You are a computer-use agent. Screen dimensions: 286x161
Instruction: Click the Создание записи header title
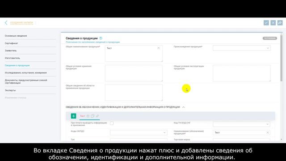[21, 23]
